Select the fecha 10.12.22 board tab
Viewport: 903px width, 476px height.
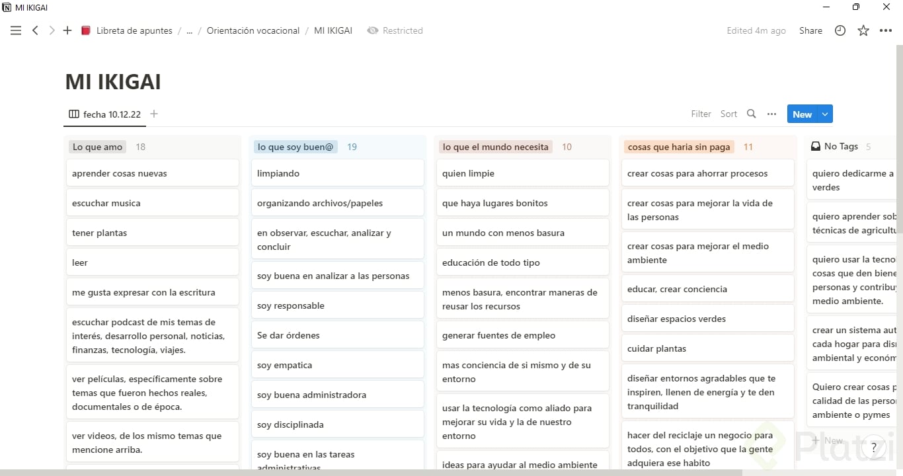coord(105,114)
